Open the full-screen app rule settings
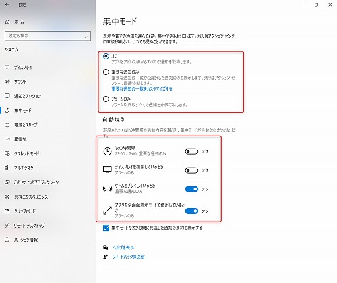The image size is (337, 283). (150, 210)
